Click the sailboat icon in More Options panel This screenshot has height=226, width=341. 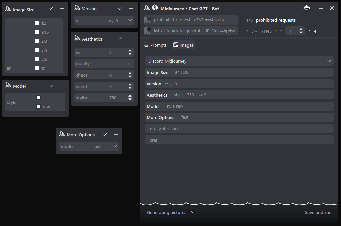click(x=62, y=134)
